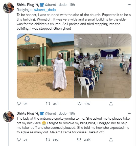The height and width of the screenshot is (146, 138).
Task: Share the first tweet with photos
Action: 111,103
